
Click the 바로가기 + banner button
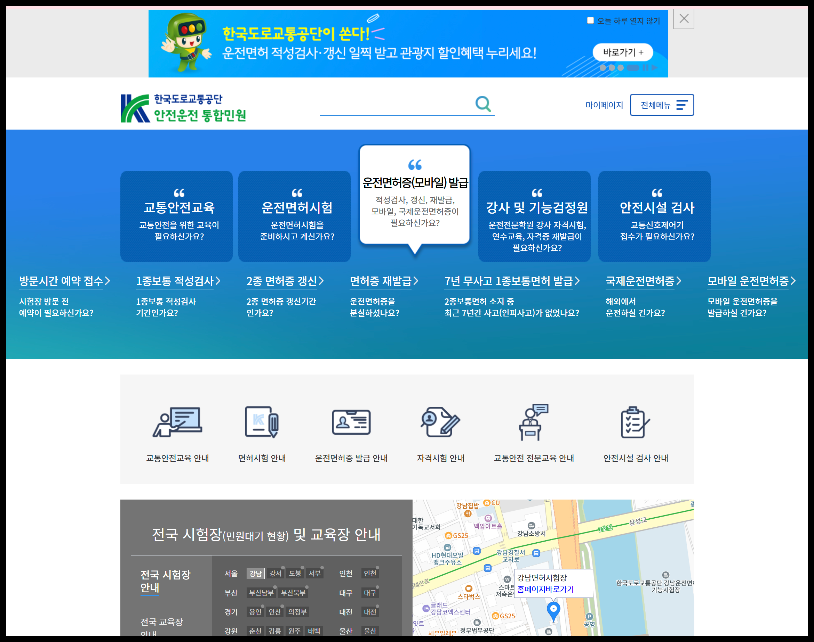tap(623, 52)
